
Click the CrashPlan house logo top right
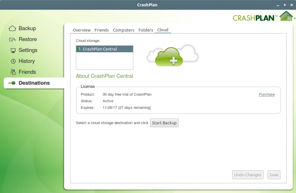(x=286, y=16)
